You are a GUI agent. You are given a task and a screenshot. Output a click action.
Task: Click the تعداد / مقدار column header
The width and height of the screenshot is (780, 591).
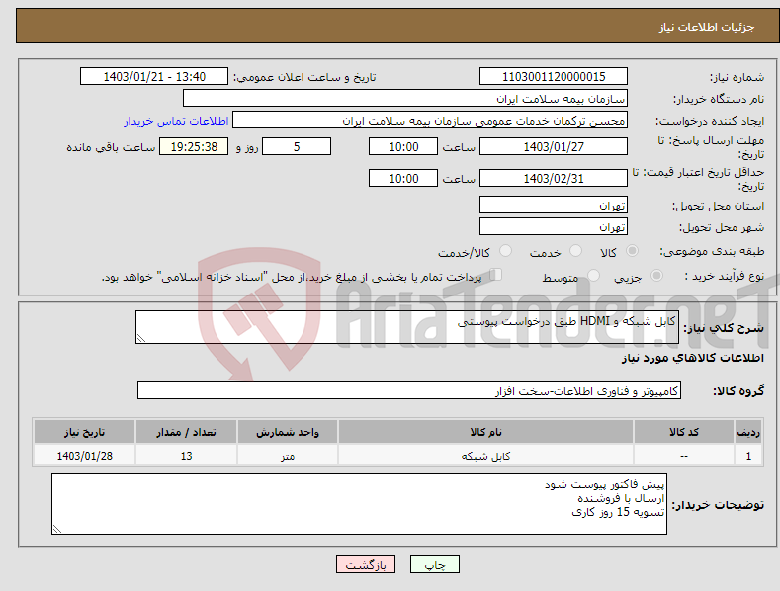pyautogui.click(x=186, y=432)
